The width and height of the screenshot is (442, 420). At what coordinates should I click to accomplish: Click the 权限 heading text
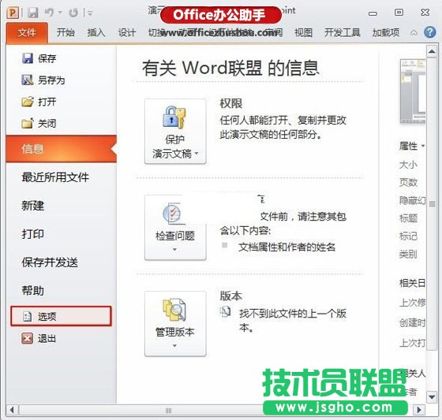(x=231, y=104)
